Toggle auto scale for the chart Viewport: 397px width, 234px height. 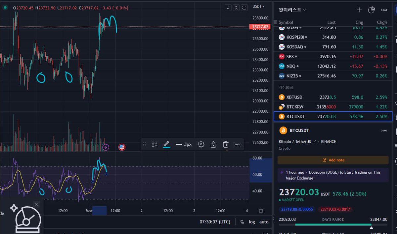264,222
